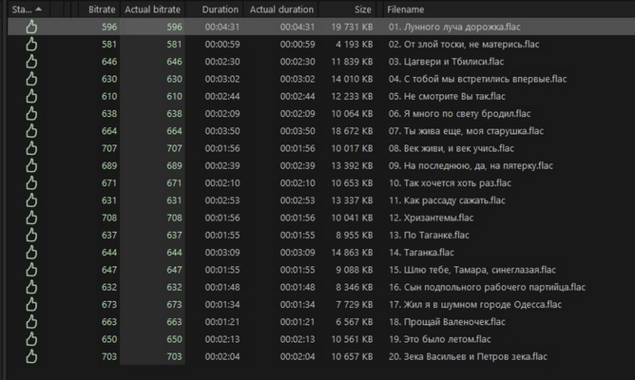Sort by the Size column header
This screenshot has width=635, height=380.
tap(362, 9)
